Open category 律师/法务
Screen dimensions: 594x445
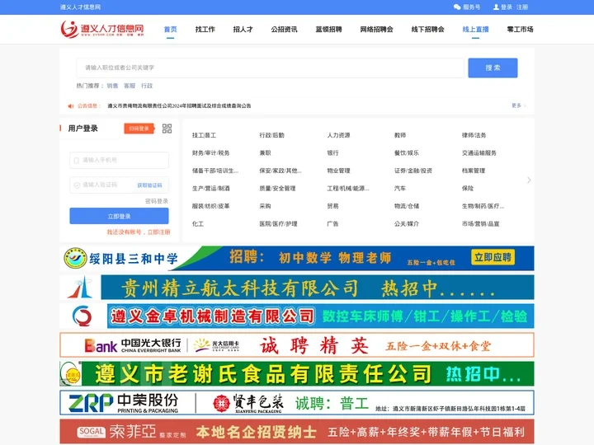pos(474,135)
